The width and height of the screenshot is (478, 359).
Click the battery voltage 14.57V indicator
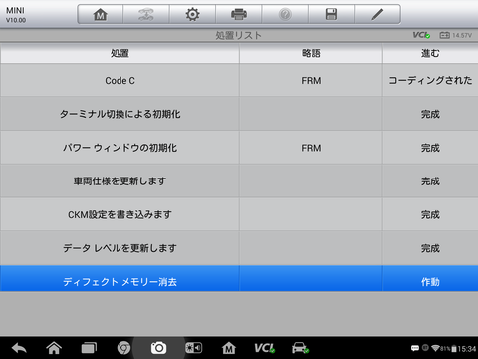tap(455, 35)
